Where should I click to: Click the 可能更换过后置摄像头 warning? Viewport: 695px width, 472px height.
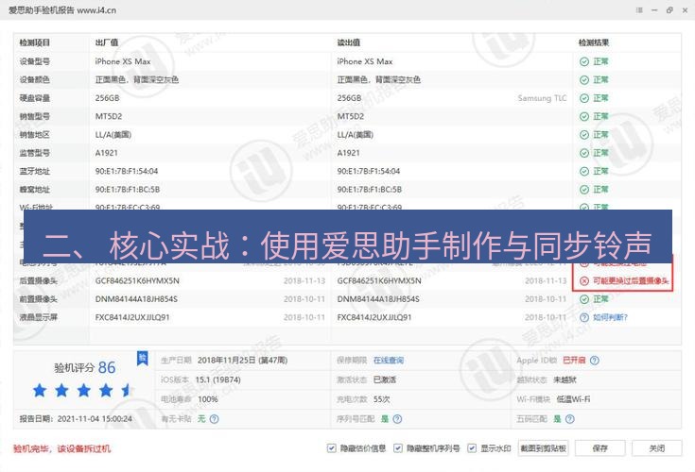pos(631,281)
